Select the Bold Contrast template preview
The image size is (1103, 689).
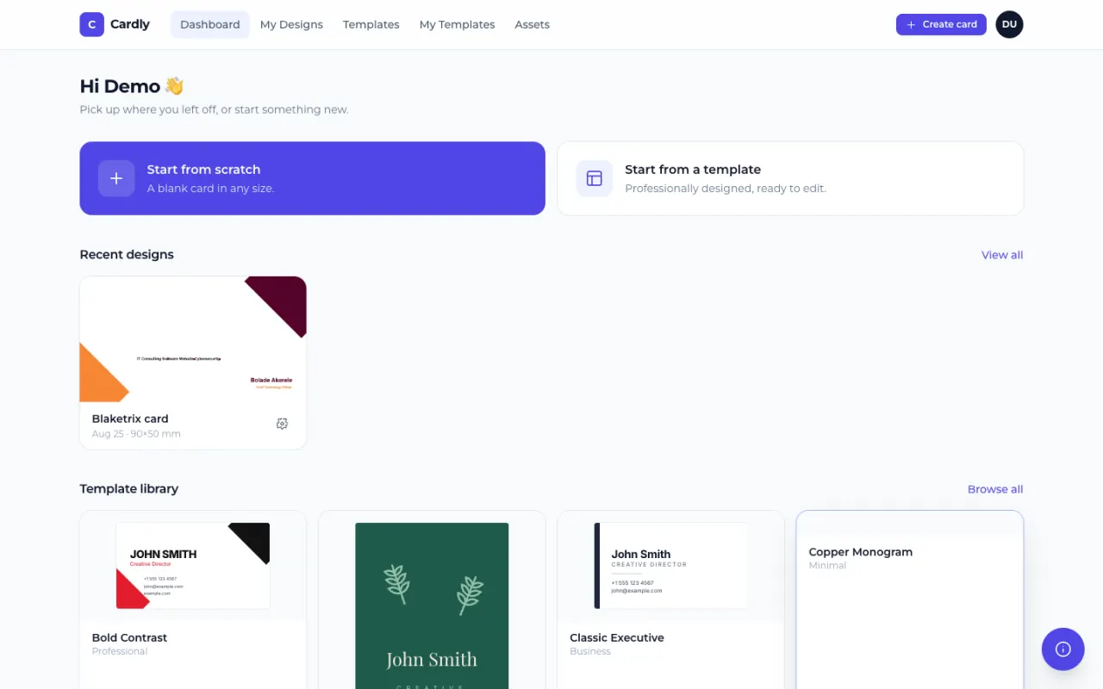[193, 566]
